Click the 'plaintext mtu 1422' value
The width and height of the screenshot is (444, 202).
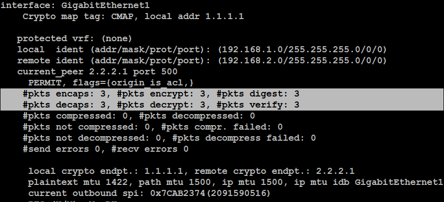(x=78, y=182)
